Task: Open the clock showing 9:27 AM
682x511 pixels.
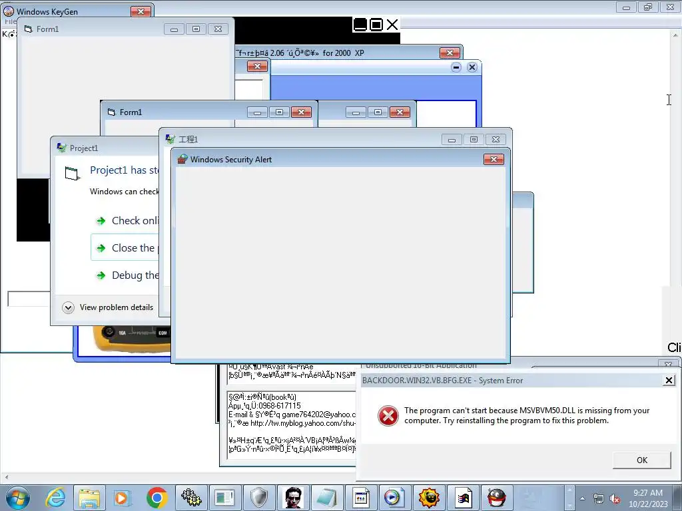Action: pos(648,498)
